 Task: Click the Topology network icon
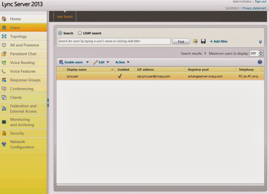pos(4,36)
